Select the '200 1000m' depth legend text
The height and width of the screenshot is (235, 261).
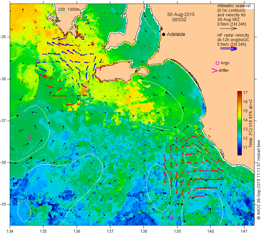tap(69, 9)
